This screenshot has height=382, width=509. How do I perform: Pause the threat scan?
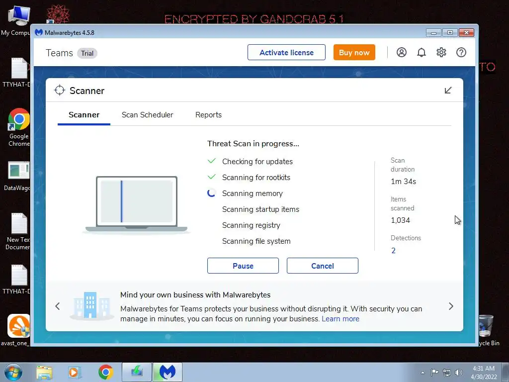243,266
